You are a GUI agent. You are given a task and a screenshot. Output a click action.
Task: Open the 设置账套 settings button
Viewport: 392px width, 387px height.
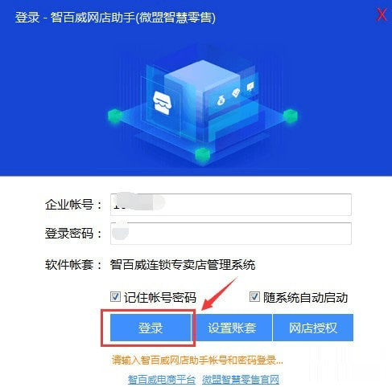click(x=232, y=328)
